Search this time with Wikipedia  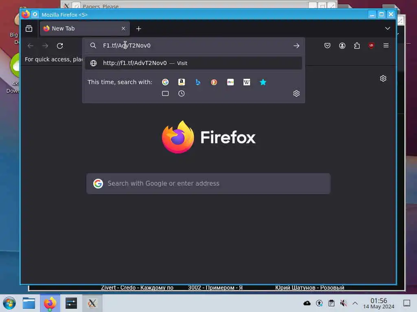click(x=246, y=82)
